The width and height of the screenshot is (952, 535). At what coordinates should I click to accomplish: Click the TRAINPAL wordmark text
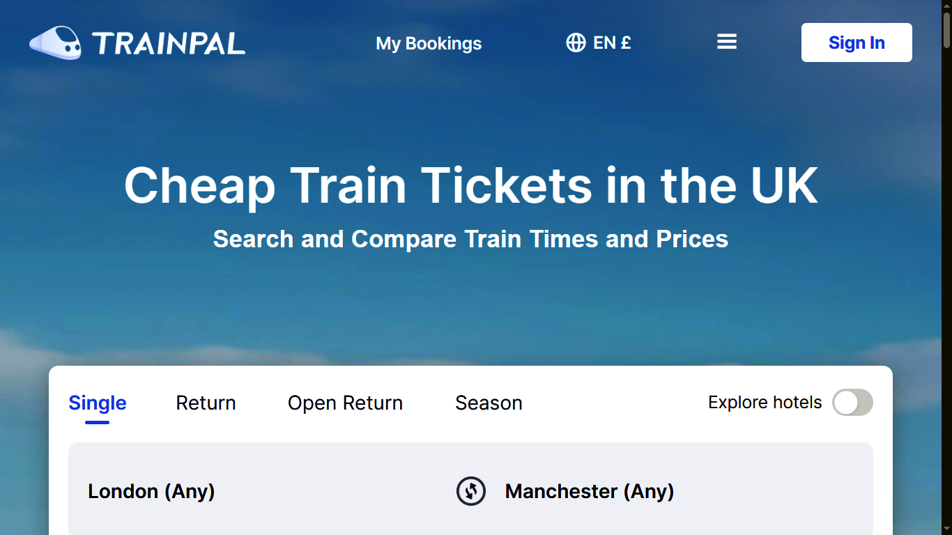tap(168, 43)
